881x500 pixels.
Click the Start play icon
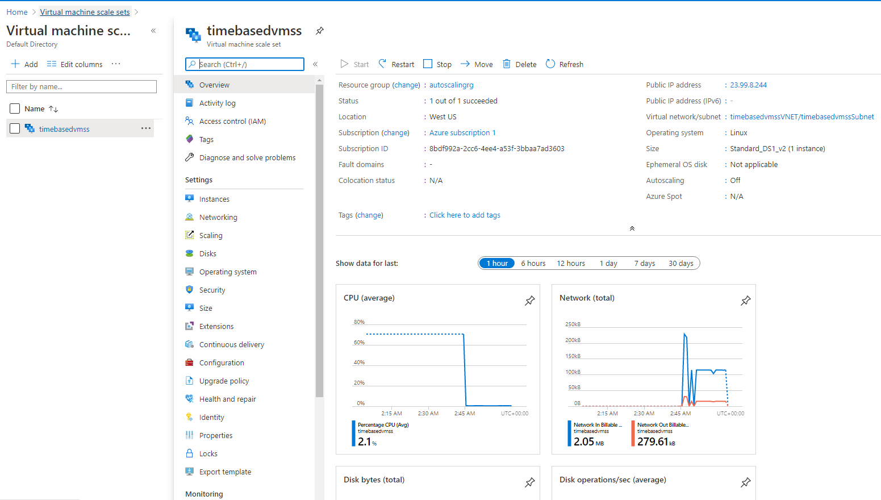coord(344,64)
